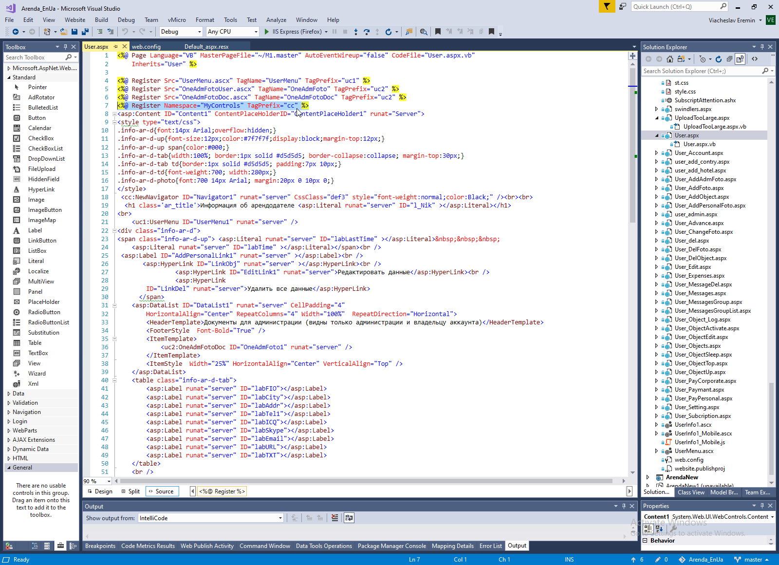
Task: Open the Debug configuration dropdown
Action: (x=199, y=32)
